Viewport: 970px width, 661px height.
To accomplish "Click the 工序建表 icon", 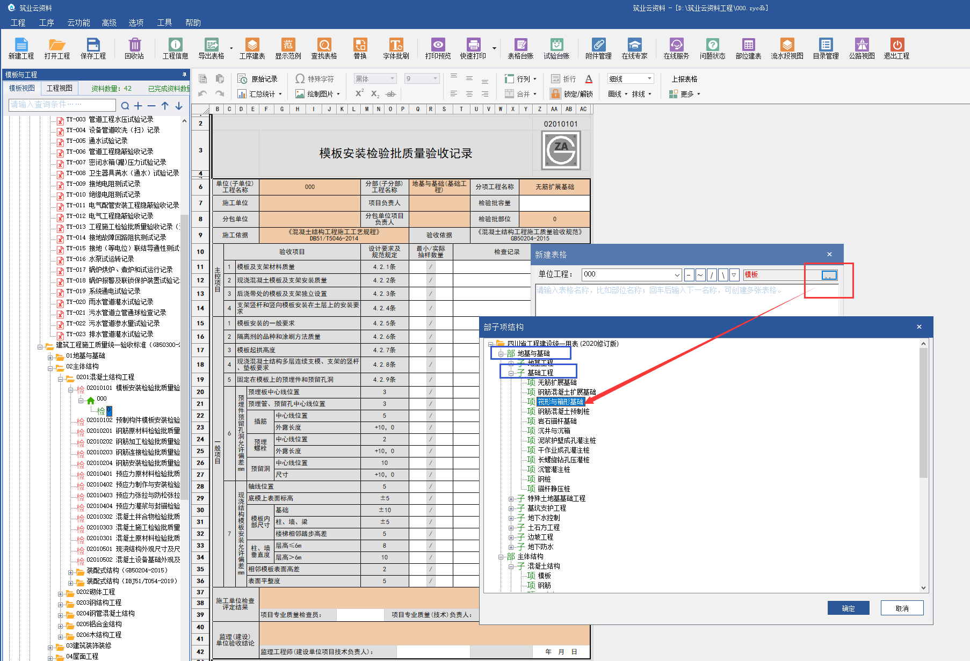I will (x=252, y=48).
